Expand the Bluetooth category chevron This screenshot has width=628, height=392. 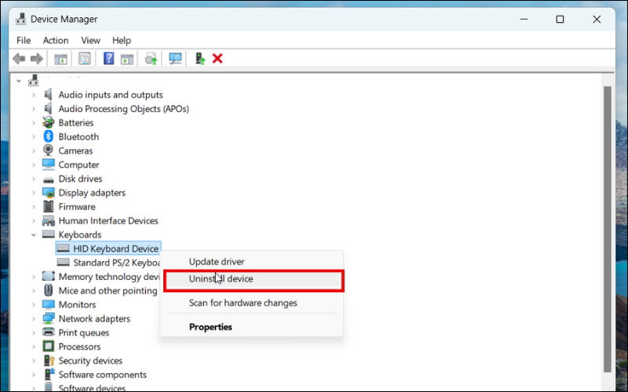pyautogui.click(x=34, y=136)
